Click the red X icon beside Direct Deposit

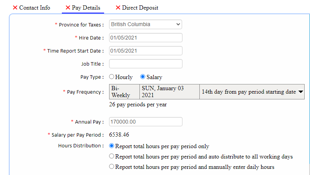pyautogui.click(x=118, y=8)
